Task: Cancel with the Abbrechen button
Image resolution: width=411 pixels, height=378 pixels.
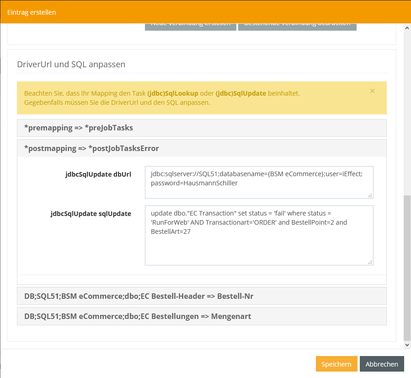Action: [382, 364]
